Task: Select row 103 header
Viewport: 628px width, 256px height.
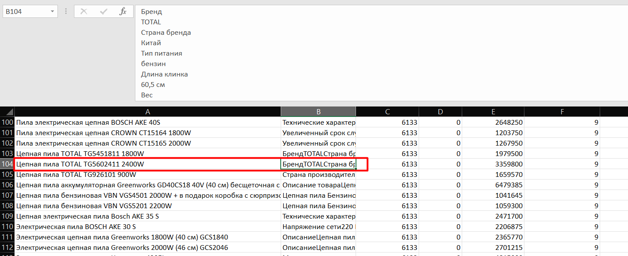Action: tap(7, 153)
